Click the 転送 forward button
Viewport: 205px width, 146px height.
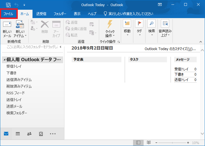point(72,35)
